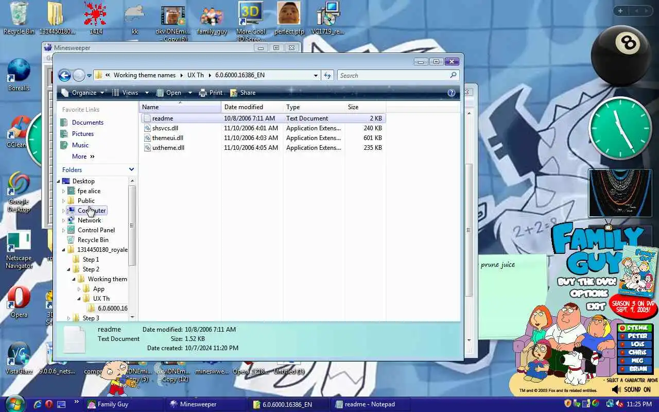Screen dimensions: 659x412
Task: Expand the Control Panel tree node
Action: point(64,230)
